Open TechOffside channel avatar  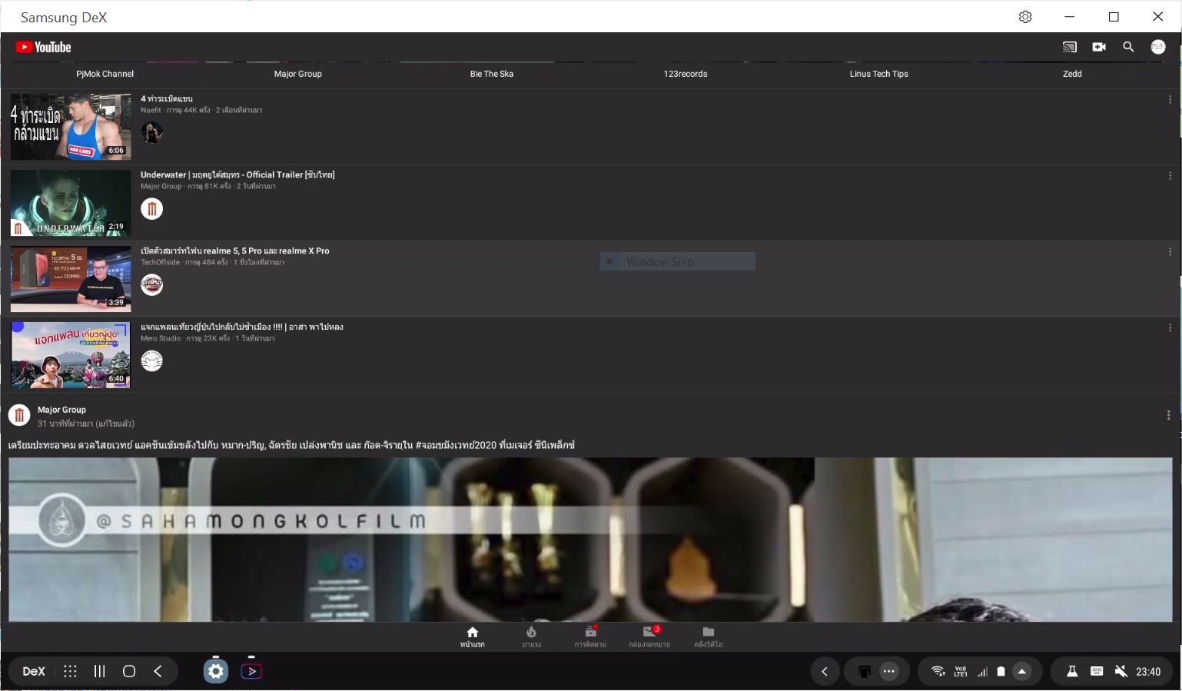click(x=152, y=284)
